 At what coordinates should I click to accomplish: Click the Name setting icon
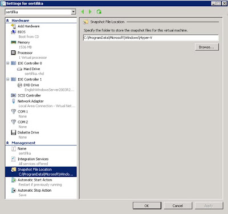tap(14, 148)
